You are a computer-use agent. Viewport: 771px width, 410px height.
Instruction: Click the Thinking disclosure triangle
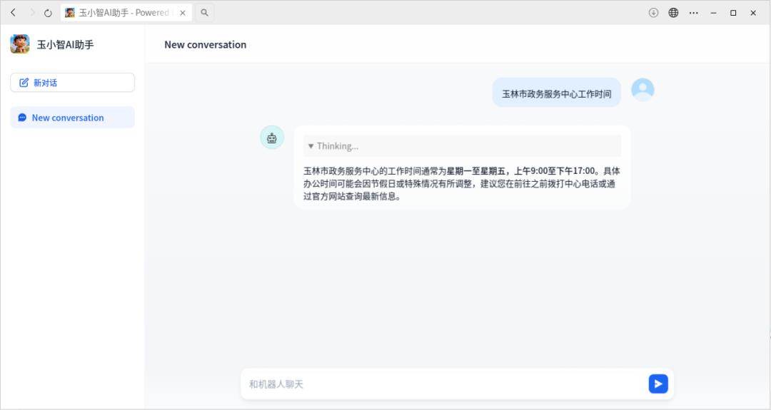tap(311, 146)
